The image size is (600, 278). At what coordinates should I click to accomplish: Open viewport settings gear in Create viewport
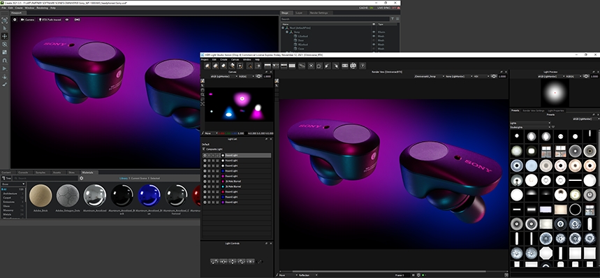(x=15, y=19)
